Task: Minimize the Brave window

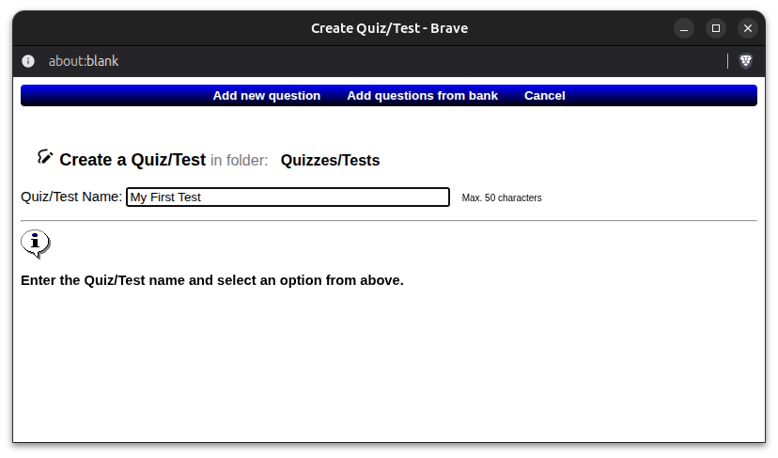Action: click(684, 28)
